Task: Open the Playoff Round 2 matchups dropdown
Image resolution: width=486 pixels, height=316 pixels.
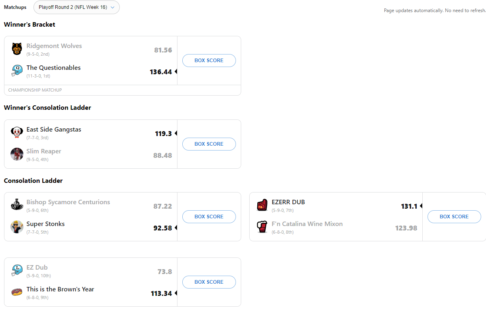Action: [x=76, y=7]
